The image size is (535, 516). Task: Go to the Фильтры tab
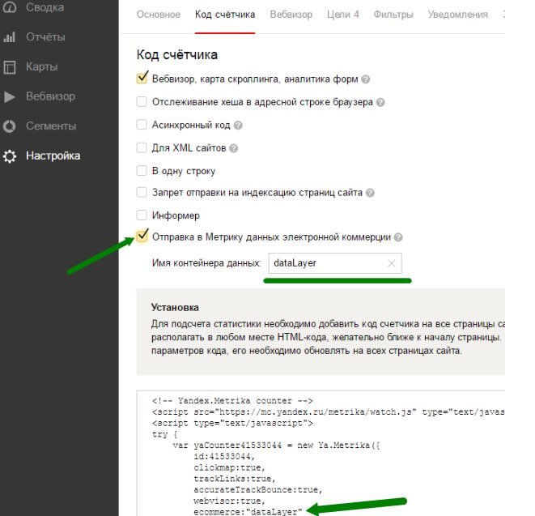pos(393,15)
